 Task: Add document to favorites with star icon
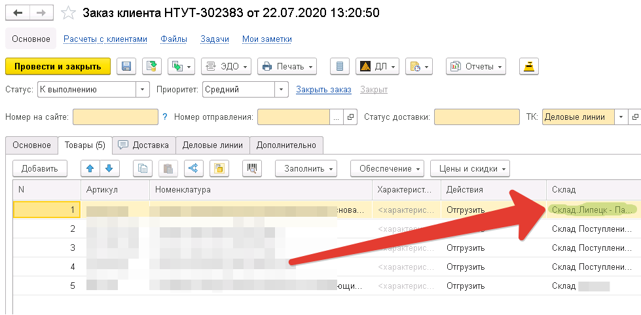pos(67,13)
